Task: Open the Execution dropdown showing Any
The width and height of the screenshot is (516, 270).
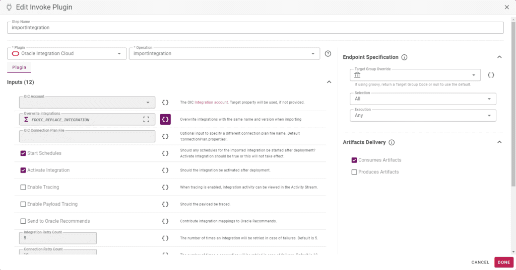Action: (x=423, y=116)
